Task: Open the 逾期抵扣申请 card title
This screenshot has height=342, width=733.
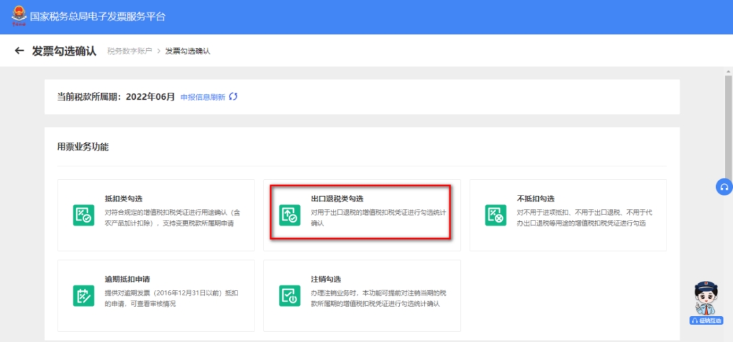Action: click(128, 280)
